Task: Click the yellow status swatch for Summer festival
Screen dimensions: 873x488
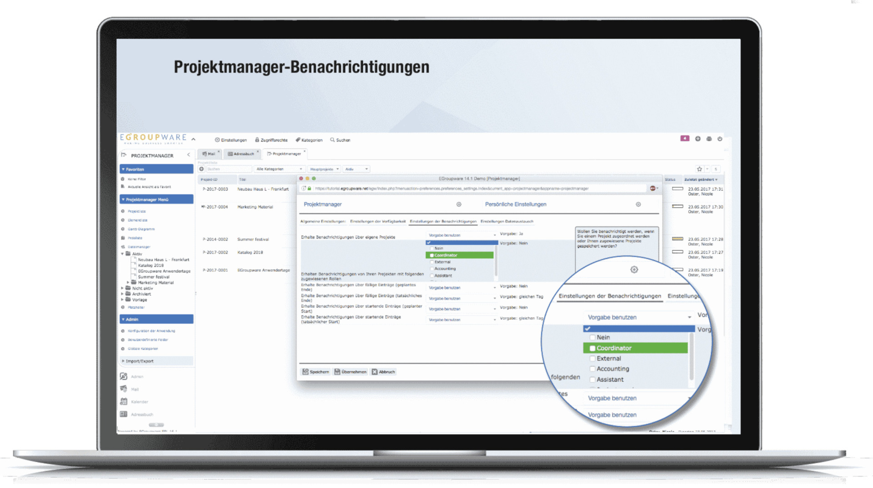Action: click(x=677, y=239)
